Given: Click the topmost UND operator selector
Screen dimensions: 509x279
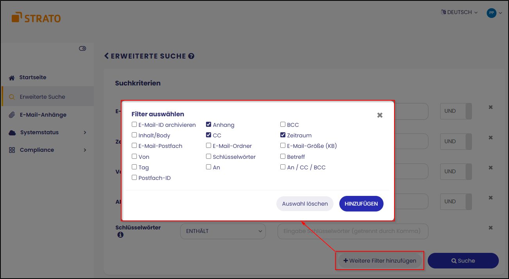Looking at the screenshot, I should 456,111.
